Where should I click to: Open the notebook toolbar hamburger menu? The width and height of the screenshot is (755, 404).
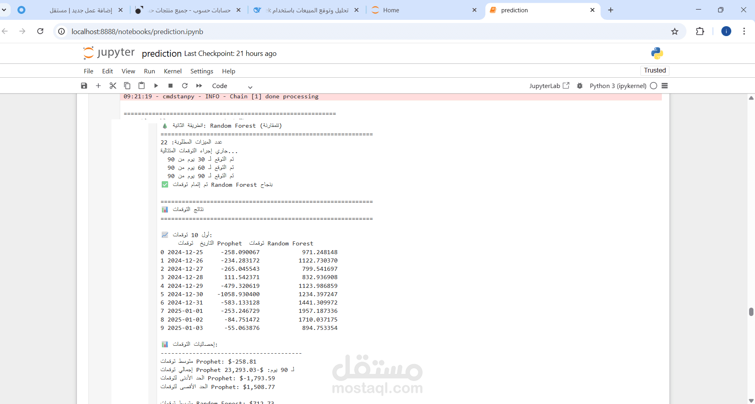(665, 86)
